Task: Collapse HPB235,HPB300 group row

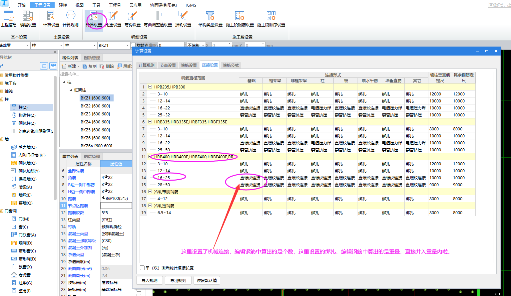Action: (150, 87)
